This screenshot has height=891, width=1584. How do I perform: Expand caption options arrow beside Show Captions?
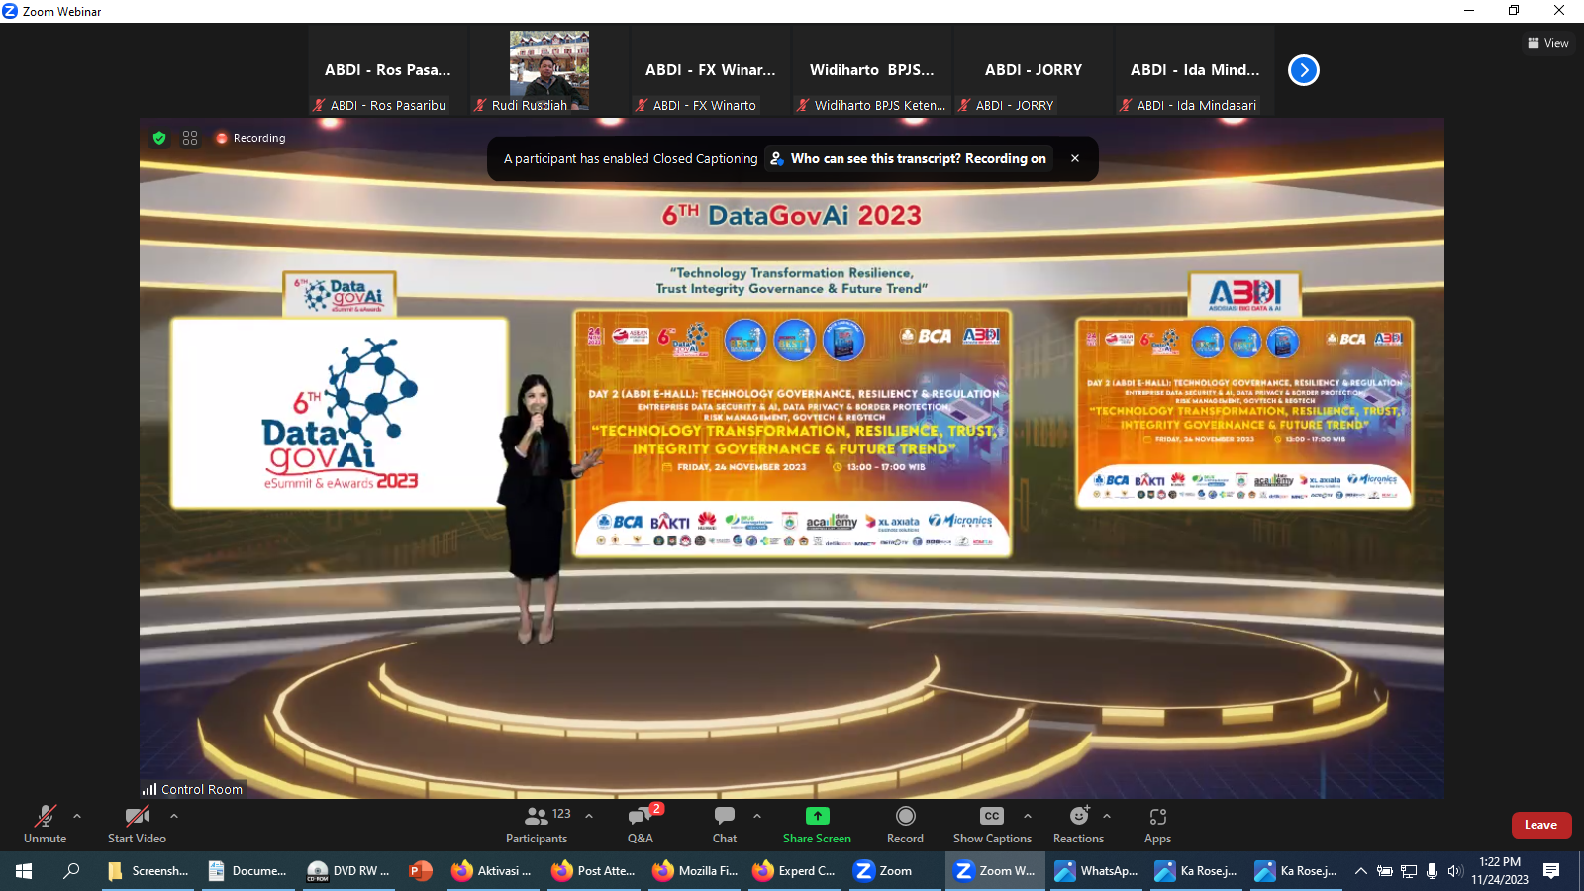point(1028,816)
